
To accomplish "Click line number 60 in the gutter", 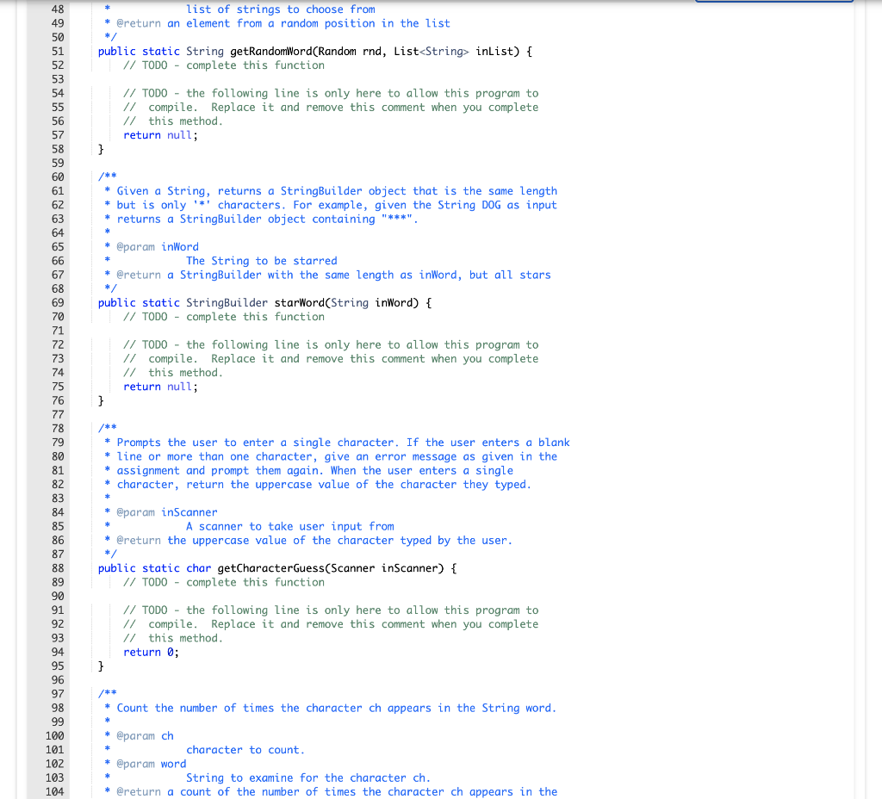I will click(x=58, y=177).
